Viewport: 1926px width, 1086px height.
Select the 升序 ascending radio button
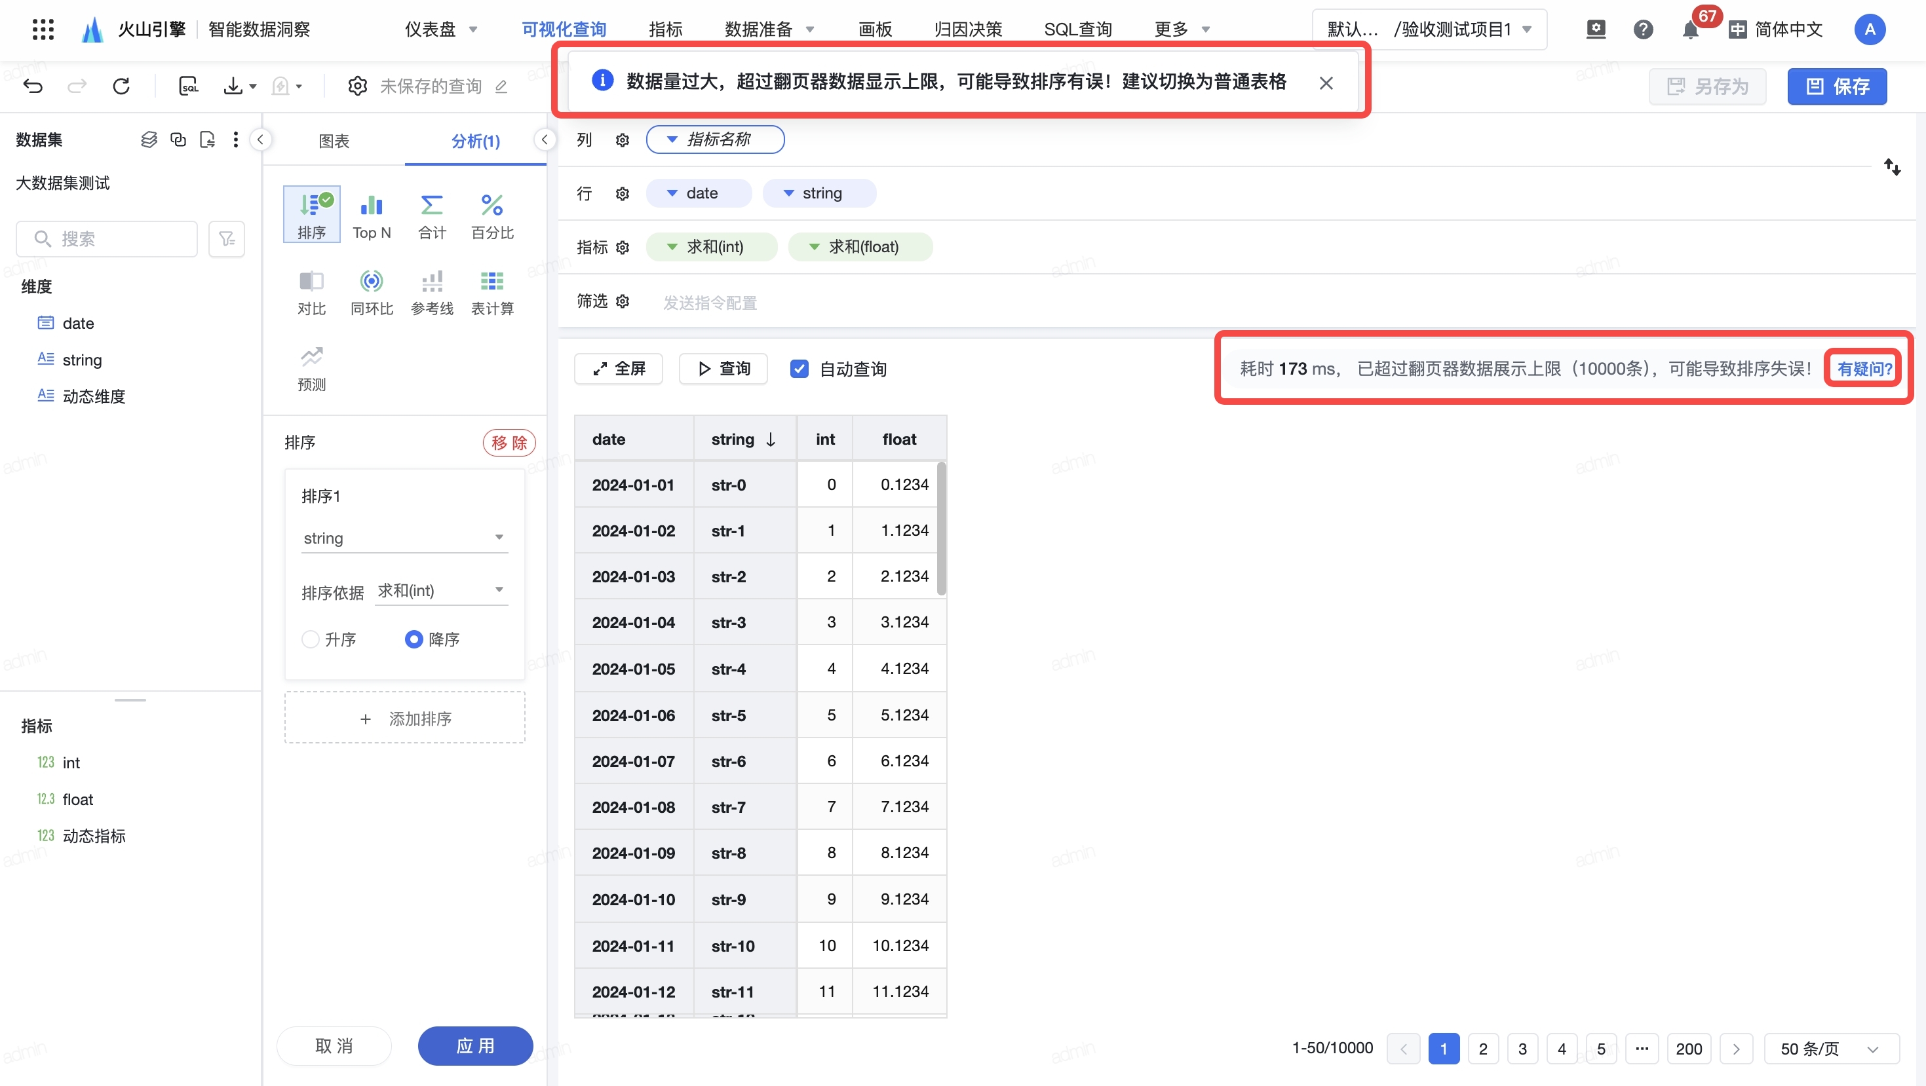point(310,639)
